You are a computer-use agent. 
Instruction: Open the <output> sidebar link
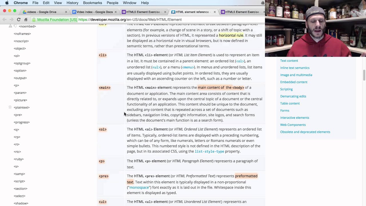coord(20,78)
